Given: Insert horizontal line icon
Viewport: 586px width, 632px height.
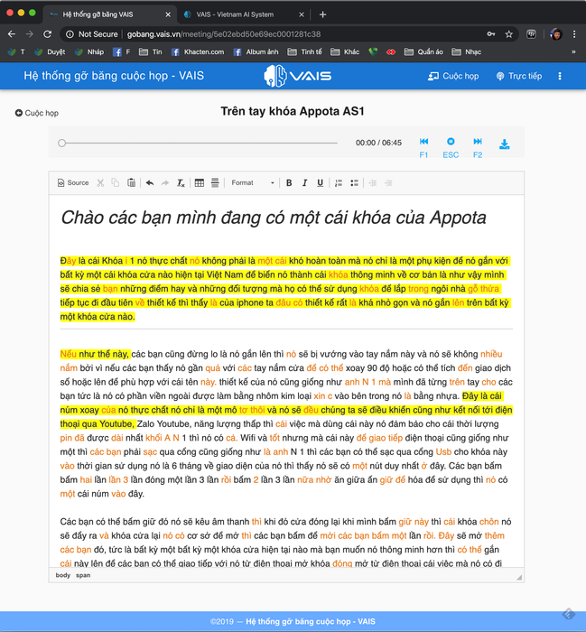Looking at the screenshot, I should click(215, 183).
